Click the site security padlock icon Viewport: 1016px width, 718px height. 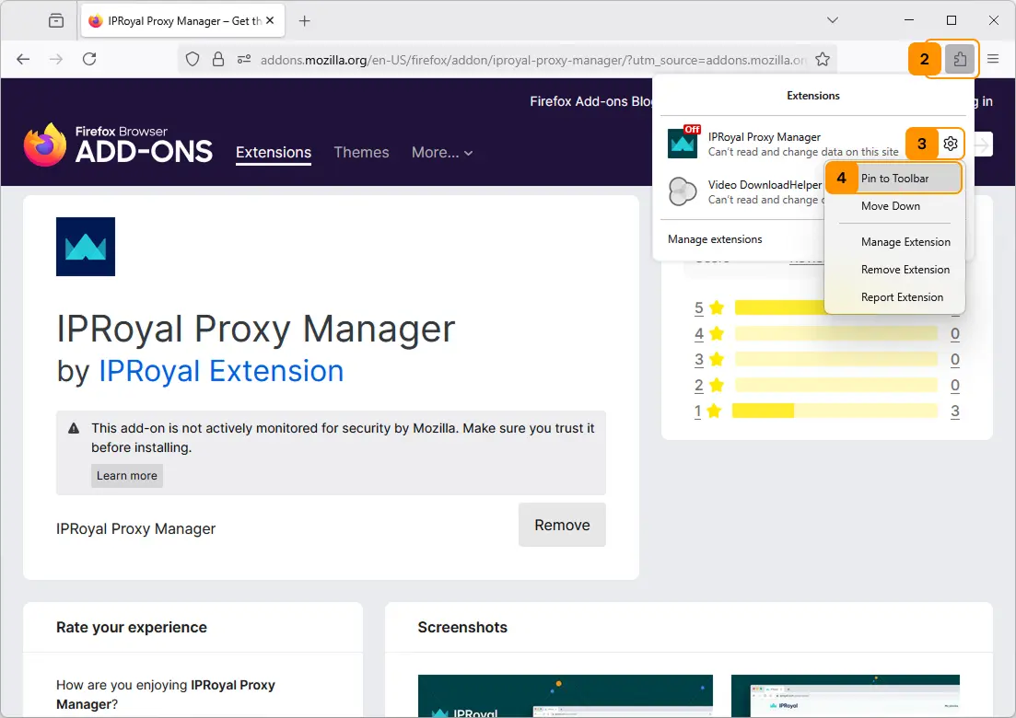[218, 60]
